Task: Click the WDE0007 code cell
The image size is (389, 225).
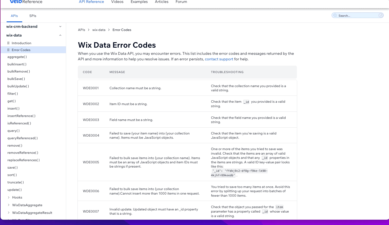Action: click(x=91, y=211)
